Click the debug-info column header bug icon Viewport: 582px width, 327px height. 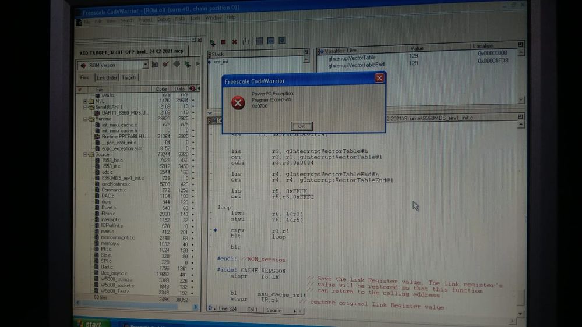pos(192,88)
